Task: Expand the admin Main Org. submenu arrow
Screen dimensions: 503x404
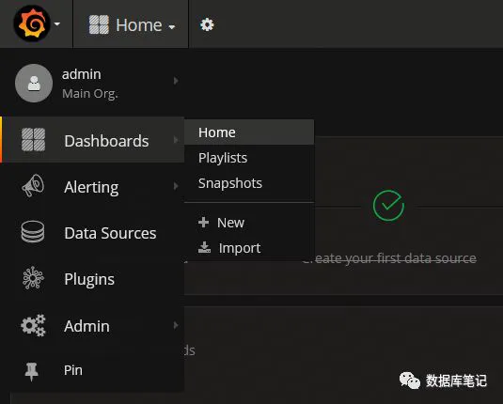Action: 176,81
